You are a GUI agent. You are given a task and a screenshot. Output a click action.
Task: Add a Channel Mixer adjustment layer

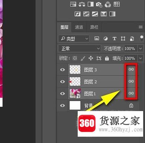[108, 4]
